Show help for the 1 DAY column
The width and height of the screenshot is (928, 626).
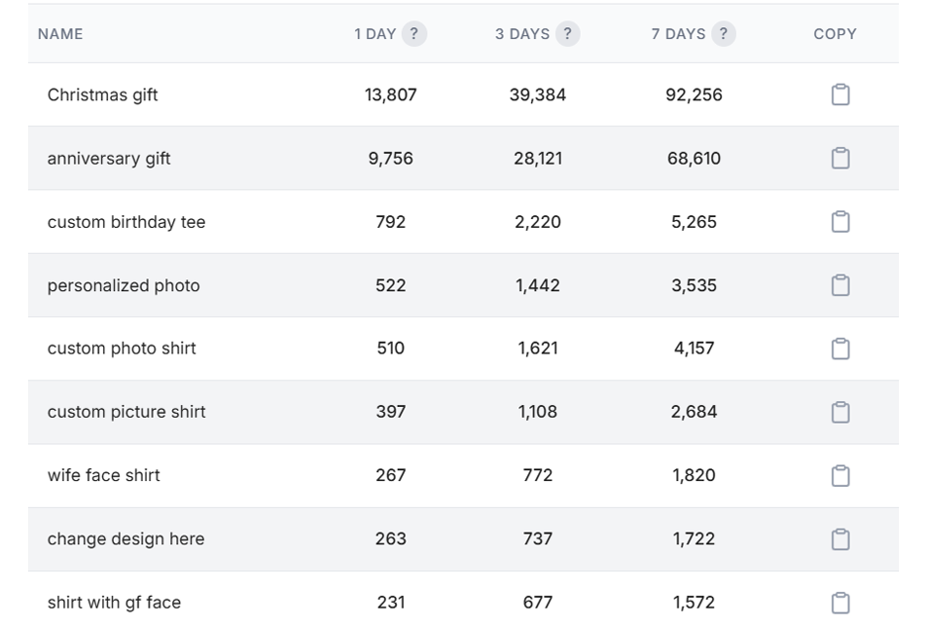point(414,34)
